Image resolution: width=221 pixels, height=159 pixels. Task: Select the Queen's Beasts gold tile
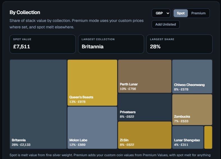coord(92,83)
